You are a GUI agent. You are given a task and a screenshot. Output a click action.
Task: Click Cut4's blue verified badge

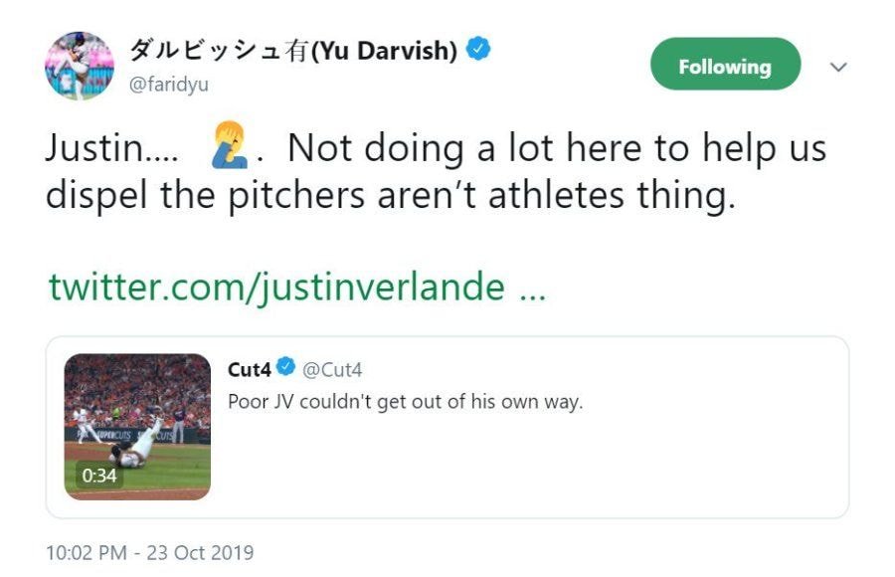[x=285, y=369]
